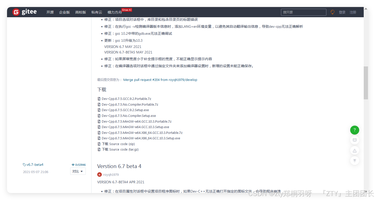This screenshot has height=200, width=375.
Task: Open the 私有云 menu item
Action: [x=97, y=12]
